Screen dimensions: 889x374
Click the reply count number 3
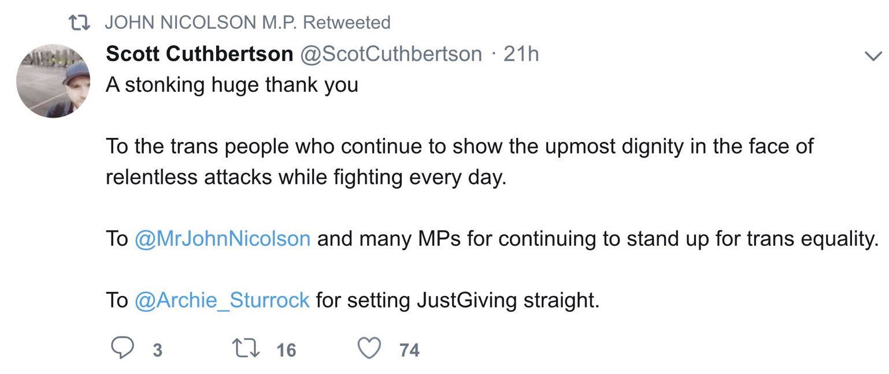[156, 350]
